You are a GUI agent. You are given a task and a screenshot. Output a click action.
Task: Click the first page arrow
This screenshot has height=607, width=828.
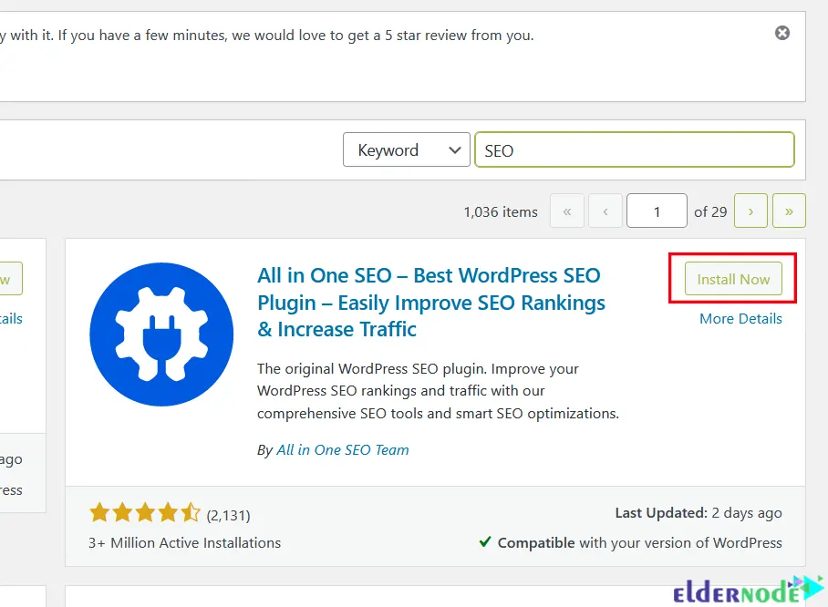click(x=567, y=211)
